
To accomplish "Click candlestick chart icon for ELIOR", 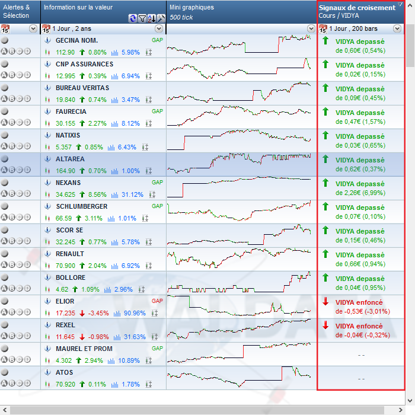I will (47, 313).
